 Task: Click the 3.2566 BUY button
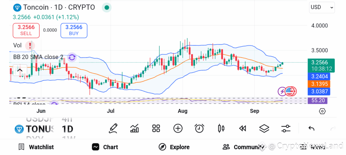pos(74,30)
